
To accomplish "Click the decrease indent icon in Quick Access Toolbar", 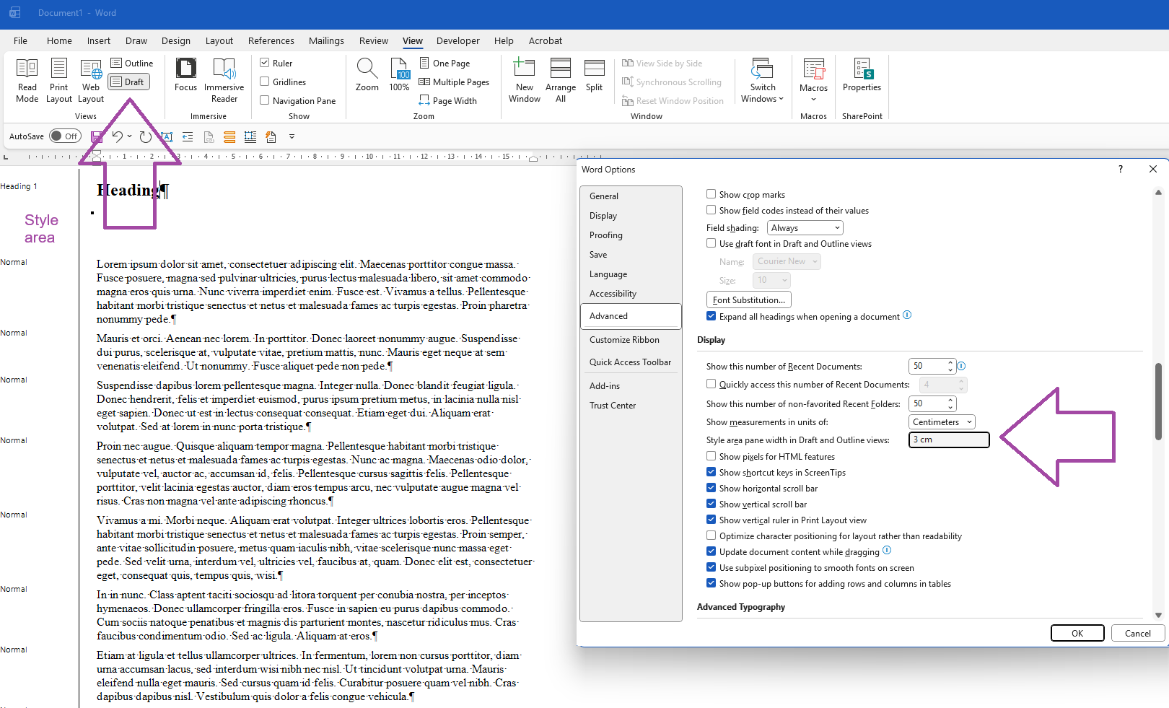I will point(188,136).
